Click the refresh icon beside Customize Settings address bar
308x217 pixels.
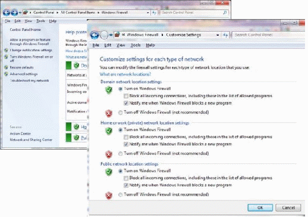click(225, 35)
